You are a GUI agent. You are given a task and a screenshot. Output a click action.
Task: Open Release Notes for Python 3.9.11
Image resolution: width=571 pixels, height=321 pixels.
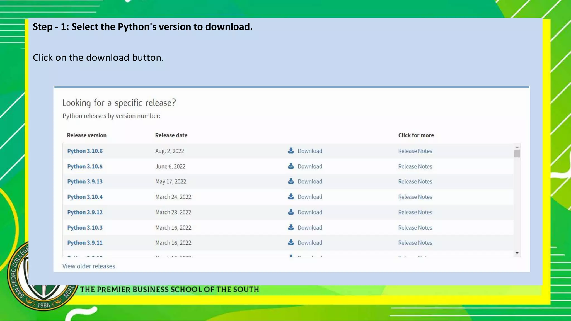coord(415,243)
